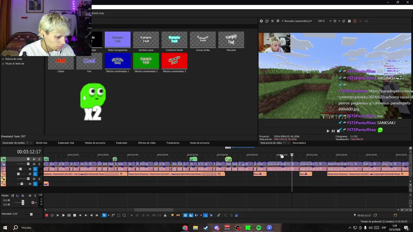Image resolution: width=413 pixels, height=232 pixels.
Task: Select the Zoom edit tool
Action: tap(124, 215)
